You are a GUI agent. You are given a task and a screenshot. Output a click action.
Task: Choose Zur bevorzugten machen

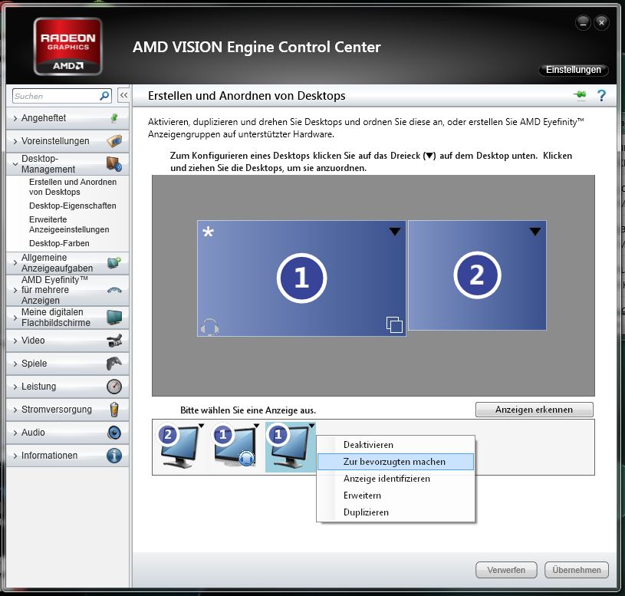pos(396,462)
